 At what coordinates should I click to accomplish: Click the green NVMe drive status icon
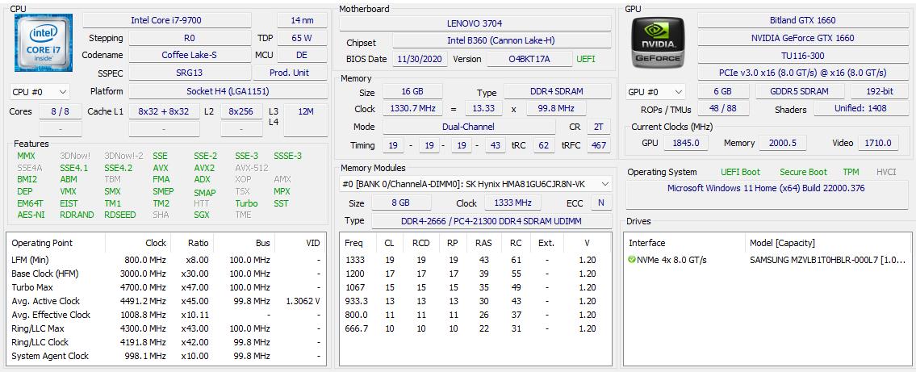tap(631, 260)
